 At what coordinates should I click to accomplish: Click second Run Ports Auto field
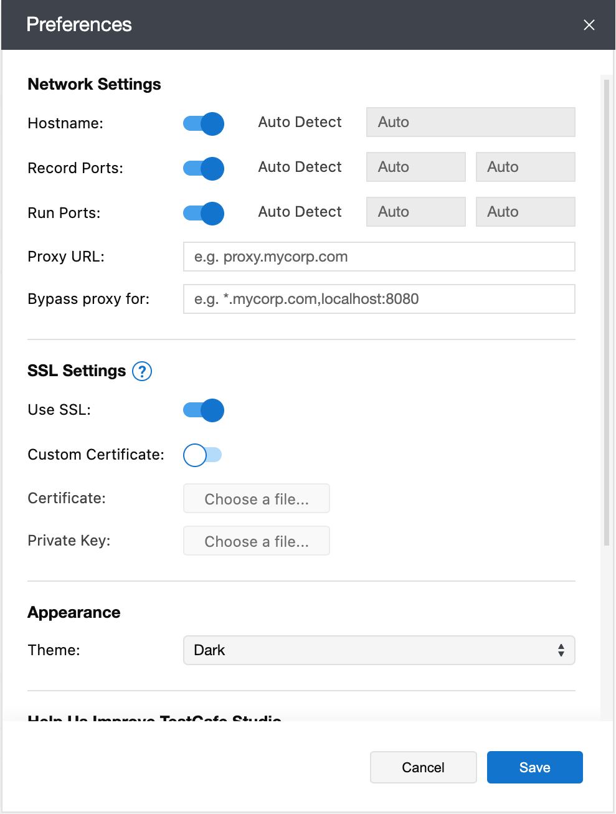[525, 212]
